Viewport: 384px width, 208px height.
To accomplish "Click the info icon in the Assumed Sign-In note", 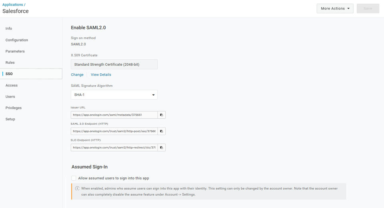I will (x=77, y=188).
